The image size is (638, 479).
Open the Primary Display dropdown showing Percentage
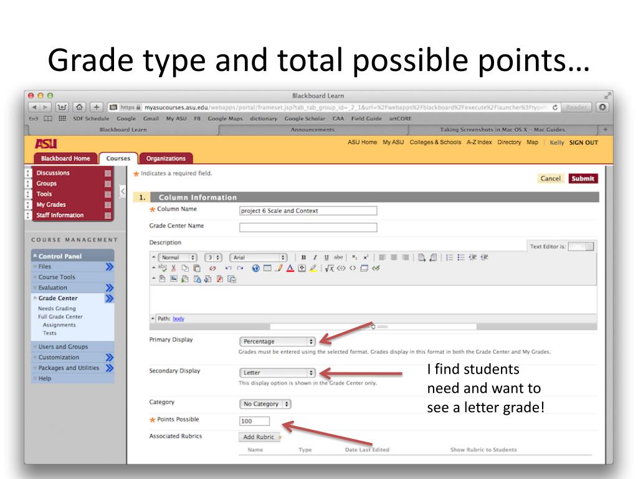[x=277, y=341]
